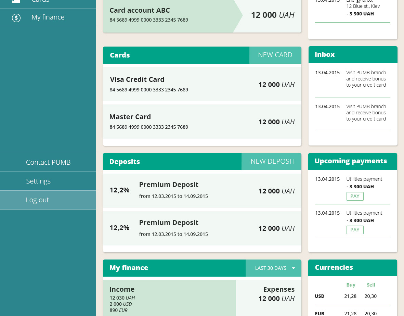Screen dimensions: 404x316
Task: Open Settings from the sidebar
Action: [38, 181]
